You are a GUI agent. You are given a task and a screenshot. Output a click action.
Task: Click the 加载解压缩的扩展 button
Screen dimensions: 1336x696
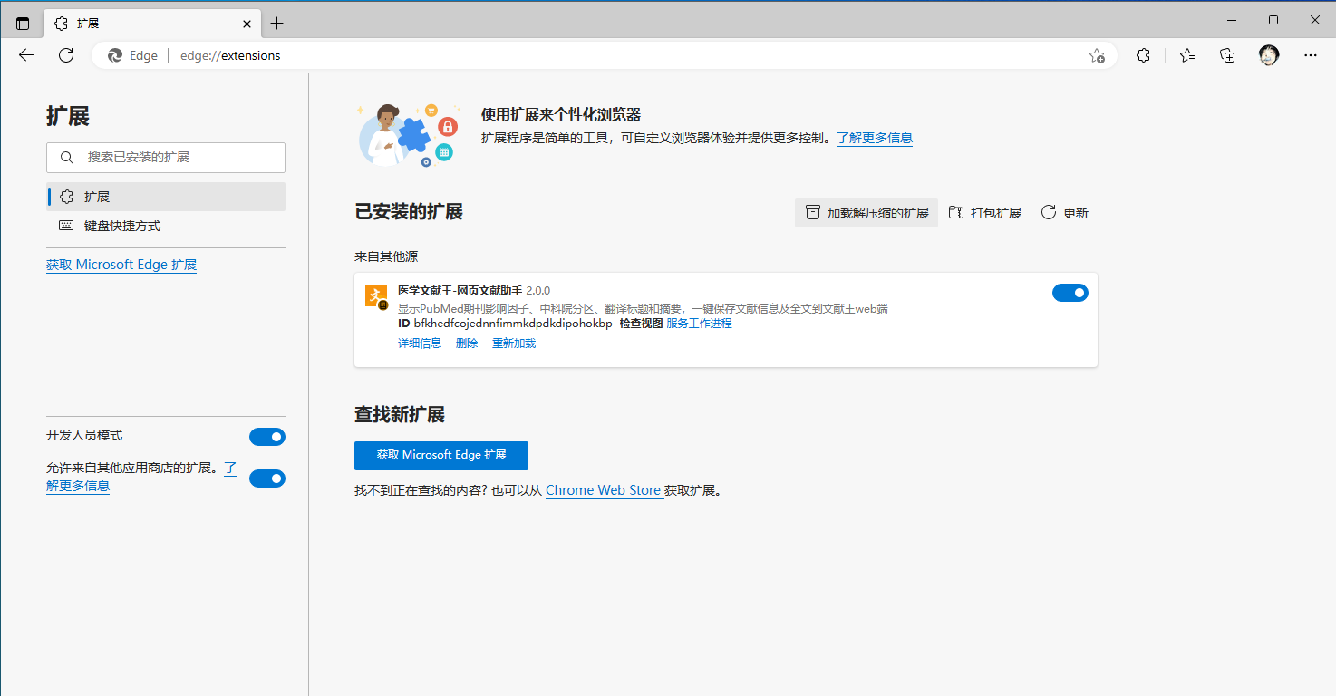pyautogui.click(x=866, y=213)
